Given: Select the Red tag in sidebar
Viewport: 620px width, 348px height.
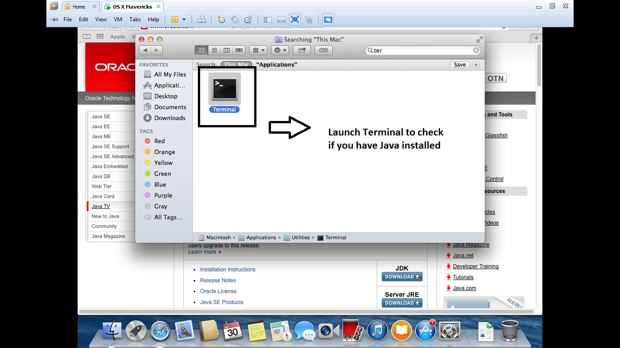Looking at the screenshot, I should (154, 141).
